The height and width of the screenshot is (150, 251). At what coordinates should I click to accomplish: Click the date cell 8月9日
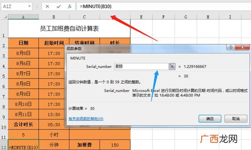point(24,94)
